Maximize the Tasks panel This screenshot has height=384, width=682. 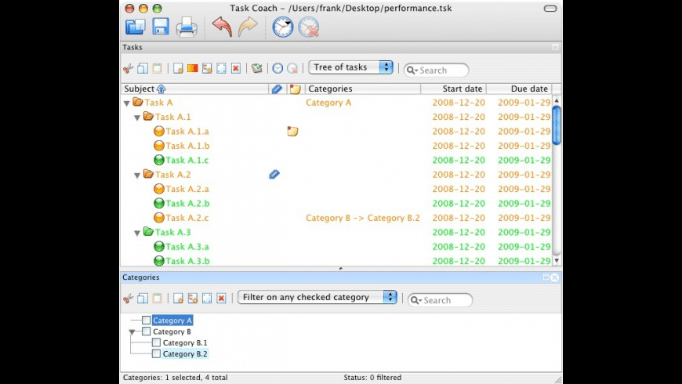[555, 47]
